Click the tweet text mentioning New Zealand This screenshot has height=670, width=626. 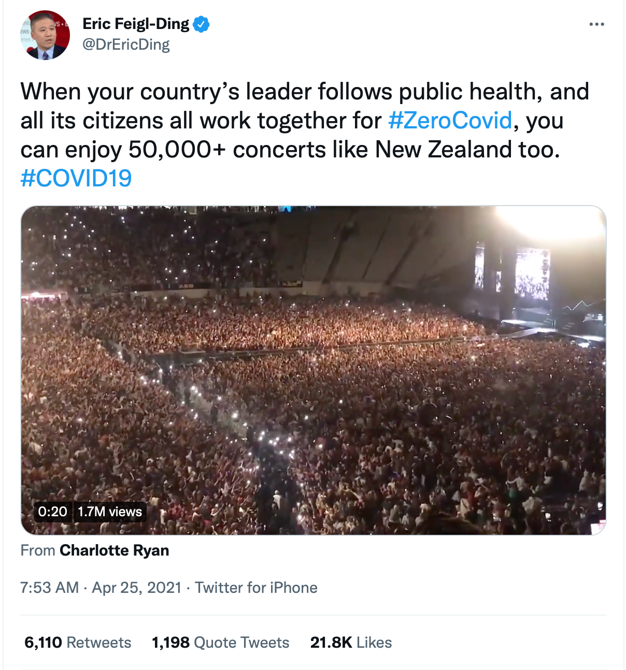(x=342, y=150)
